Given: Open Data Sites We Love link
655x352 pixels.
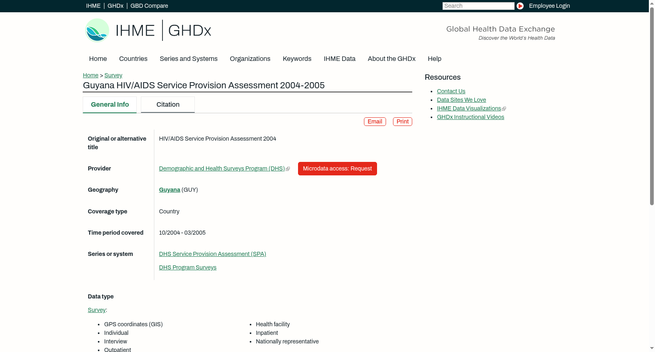Looking at the screenshot, I should [461, 100].
